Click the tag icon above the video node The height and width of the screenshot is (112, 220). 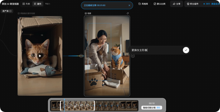click(128, 13)
